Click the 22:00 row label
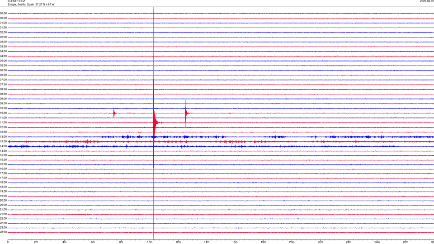The image size is (434, 244). click(3, 219)
